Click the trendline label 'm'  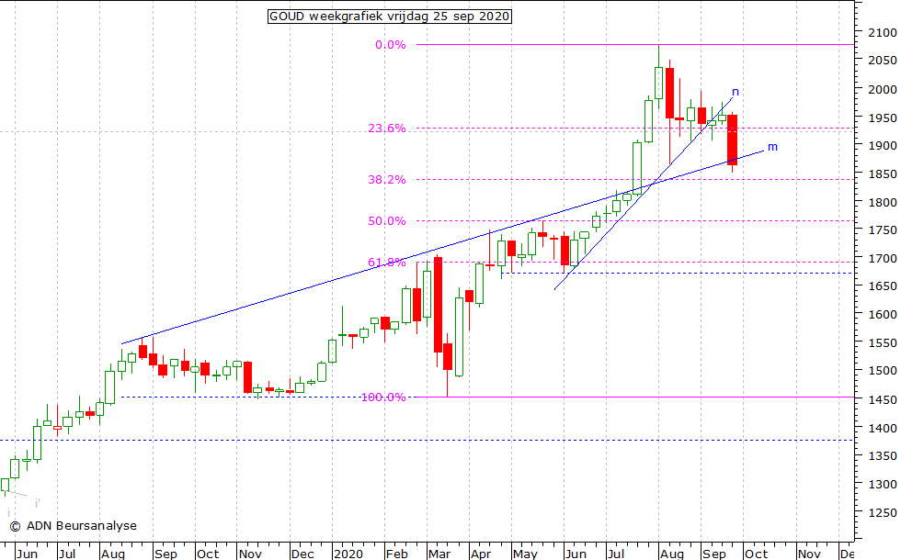[772, 147]
